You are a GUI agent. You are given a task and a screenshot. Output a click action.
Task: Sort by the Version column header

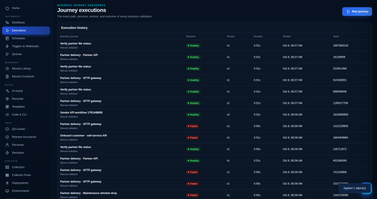(230, 37)
